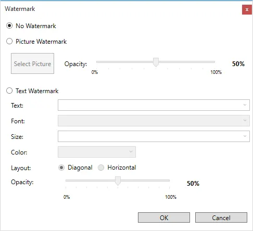Click the Font combo box field
The image size is (253, 231).
click(x=154, y=121)
